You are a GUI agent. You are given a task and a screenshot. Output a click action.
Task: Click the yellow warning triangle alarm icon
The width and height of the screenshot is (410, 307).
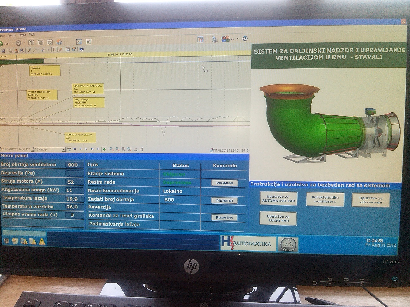coord(42,242)
